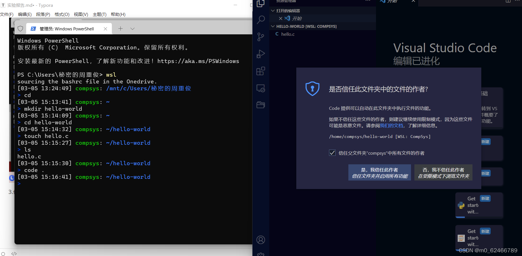
Task: Open the folder view icon in activity bar
Action: (x=260, y=105)
